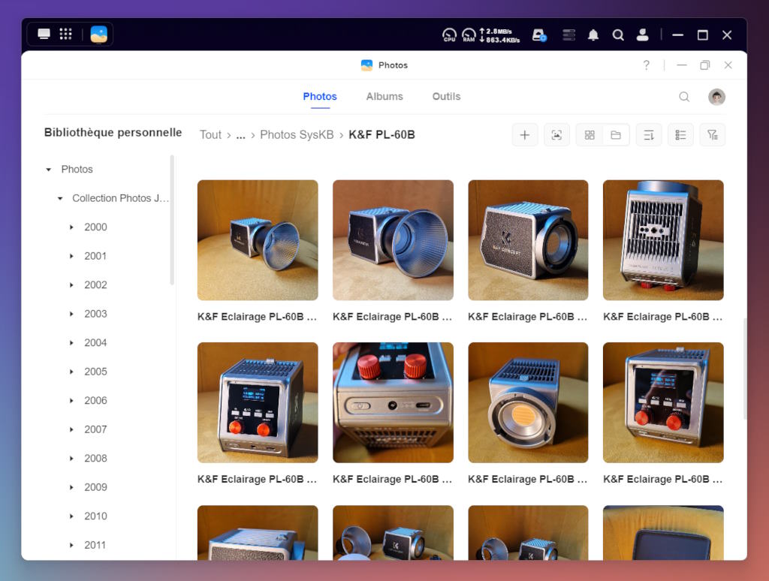Select the 2011 folder
The width and height of the screenshot is (769, 581).
[x=95, y=545]
